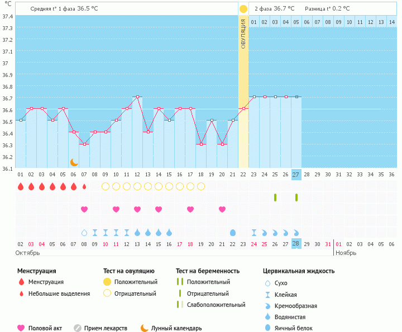Click the pink heart icon in the legend
Image resolution: width=402 pixels, height=332 pixels.
22,328
